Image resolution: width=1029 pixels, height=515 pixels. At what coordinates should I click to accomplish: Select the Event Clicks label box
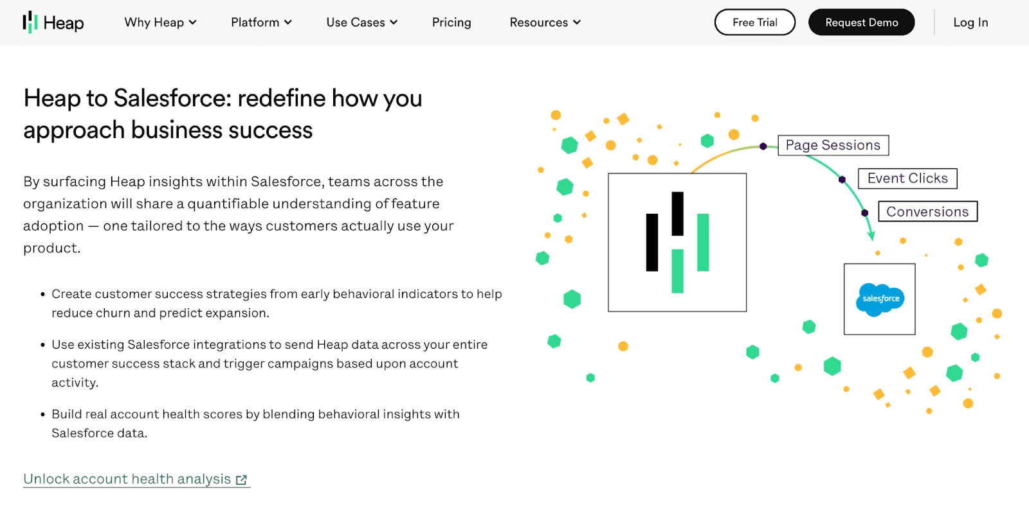click(x=907, y=179)
